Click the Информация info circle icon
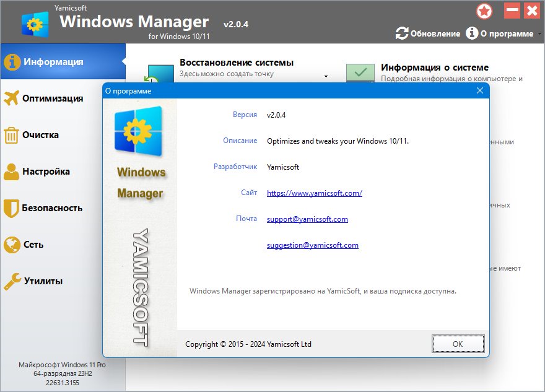Image resolution: width=545 pixels, height=392 pixels. point(12,62)
